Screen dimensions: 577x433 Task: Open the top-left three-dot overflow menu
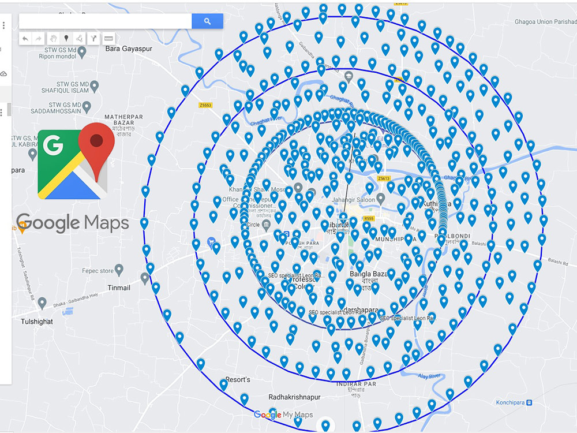coord(4,25)
